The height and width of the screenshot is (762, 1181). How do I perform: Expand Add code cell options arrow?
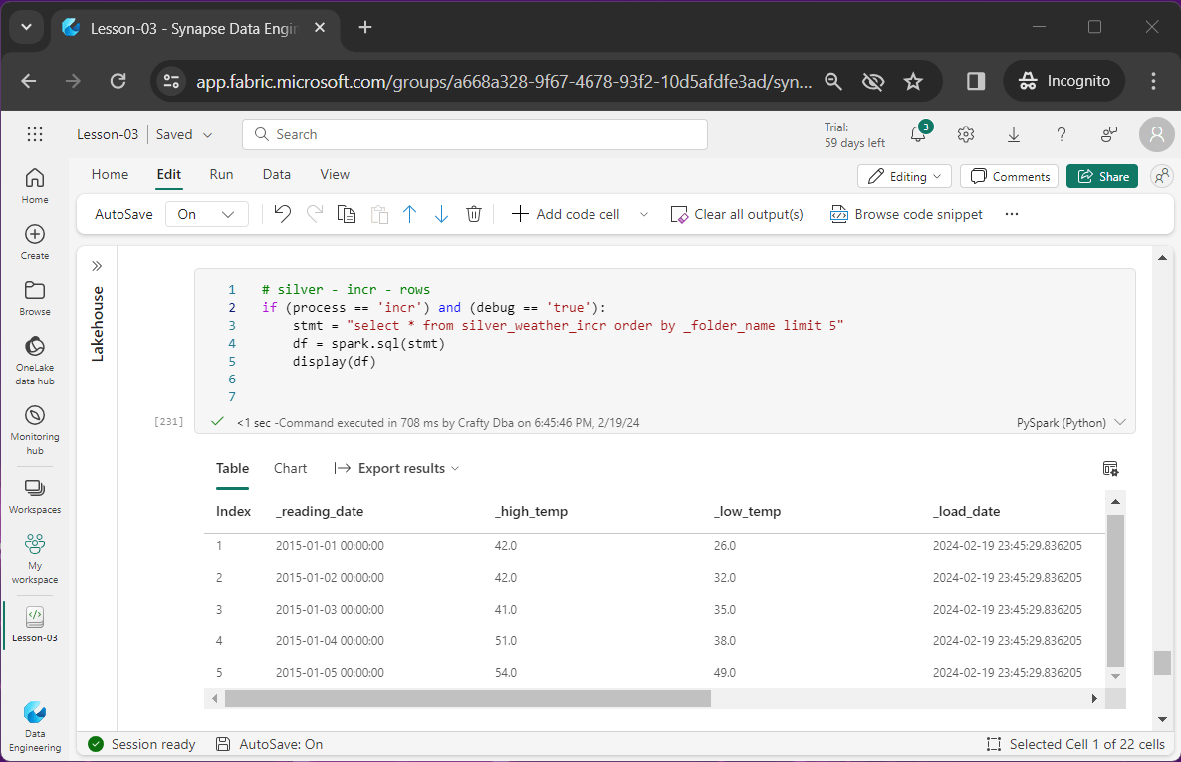click(x=643, y=214)
